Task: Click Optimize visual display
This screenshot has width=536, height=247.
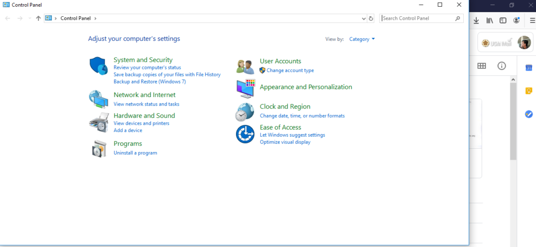Action: 285,142
